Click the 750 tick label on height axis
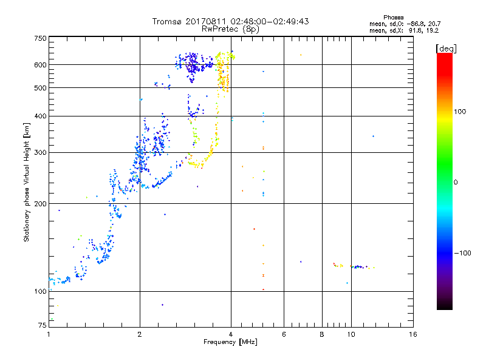This screenshot has height=364, width=486. (40, 38)
